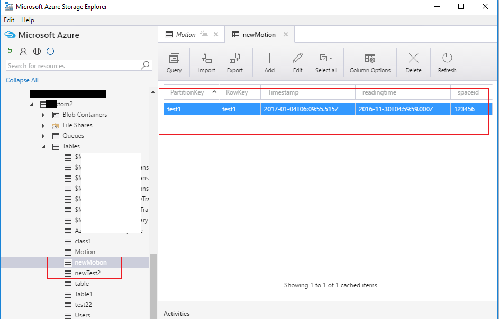Expand the Queues node
499x319 pixels.
point(43,136)
